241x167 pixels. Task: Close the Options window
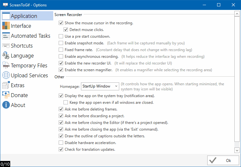233,5
